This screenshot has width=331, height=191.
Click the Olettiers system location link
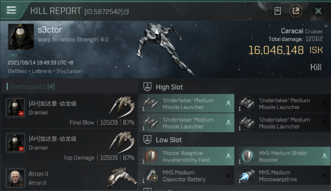point(17,71)
